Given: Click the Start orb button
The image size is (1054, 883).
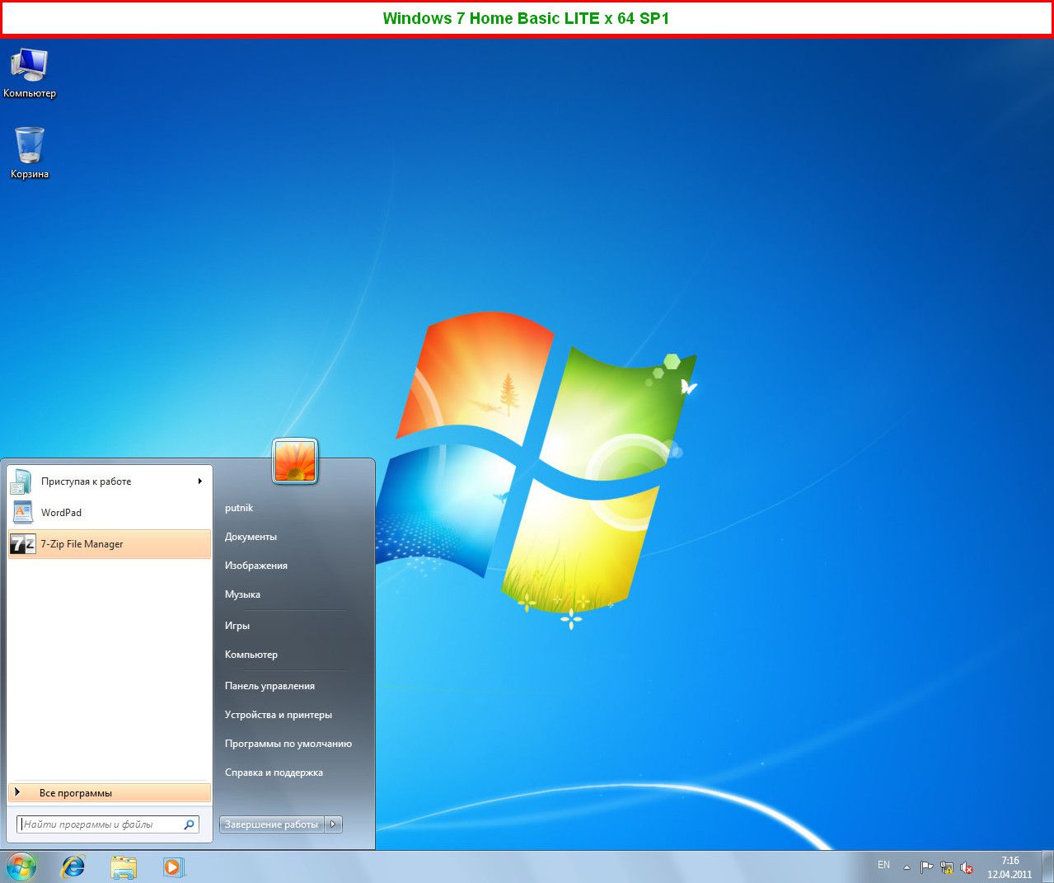Looking at the screenshot, I should pos(21,867).
